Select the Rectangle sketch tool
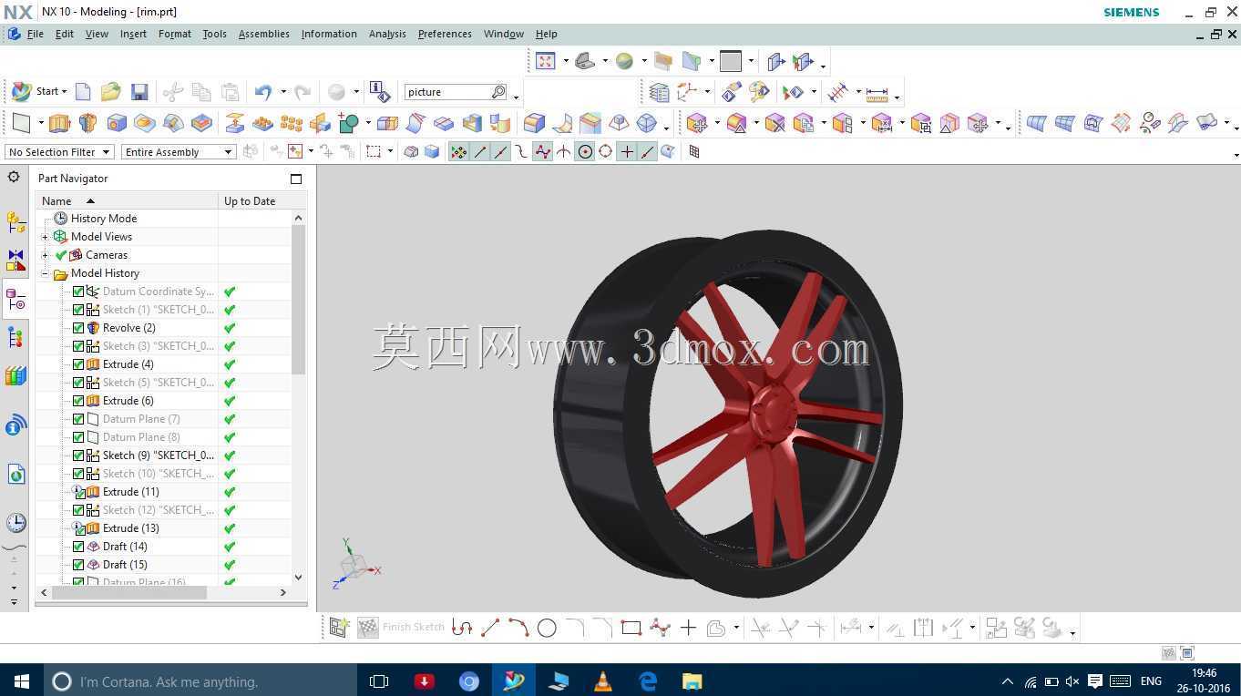This screenshot has width=1241, height=696. point(631,628)
